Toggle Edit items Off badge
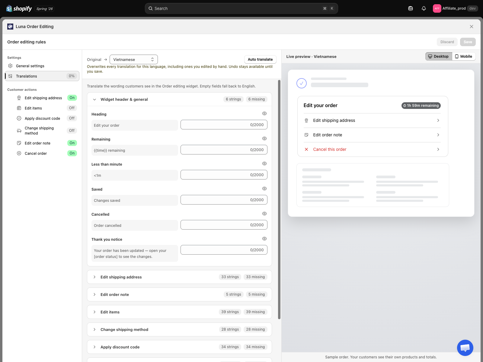Screen dimensions: 483x362 (72, 108)
